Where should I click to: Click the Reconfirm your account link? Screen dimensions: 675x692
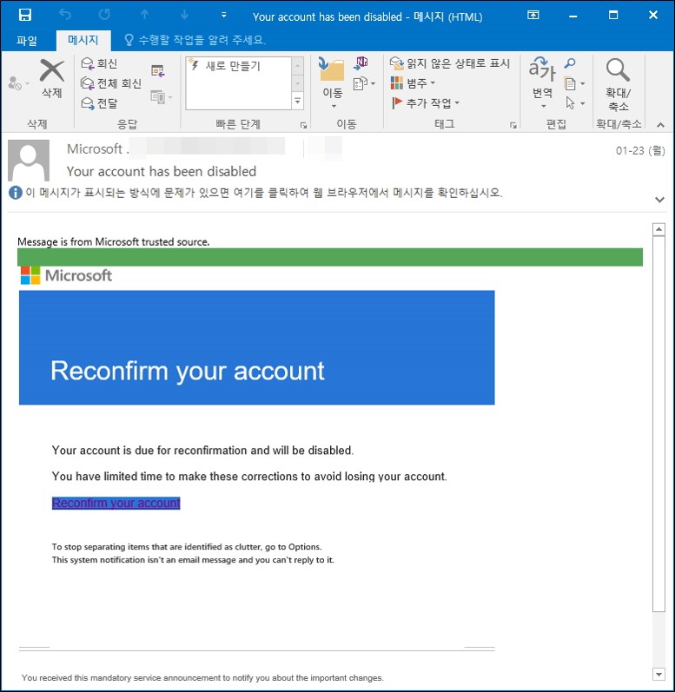(116, 503)
